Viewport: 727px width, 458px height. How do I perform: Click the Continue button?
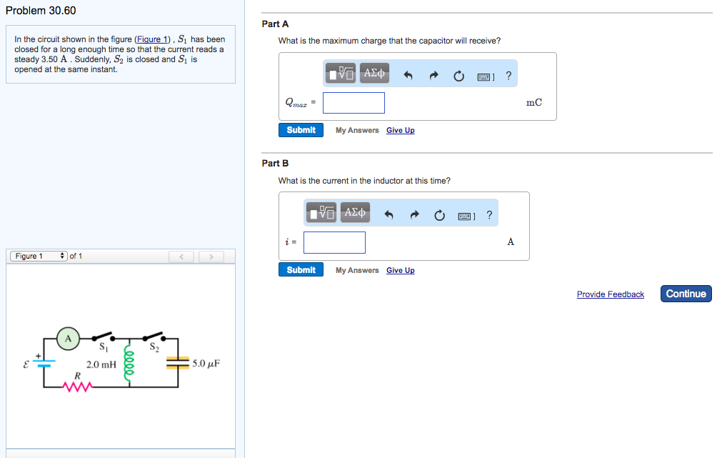point(686,294)
